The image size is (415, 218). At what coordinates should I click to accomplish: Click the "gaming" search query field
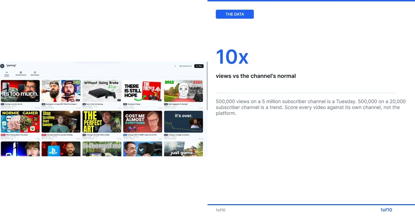[11, 65]
